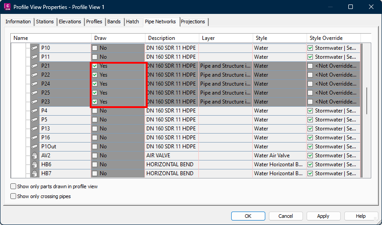Select the AIR VALVE description cell
The image size is (382, 225).
coord(172,156)
